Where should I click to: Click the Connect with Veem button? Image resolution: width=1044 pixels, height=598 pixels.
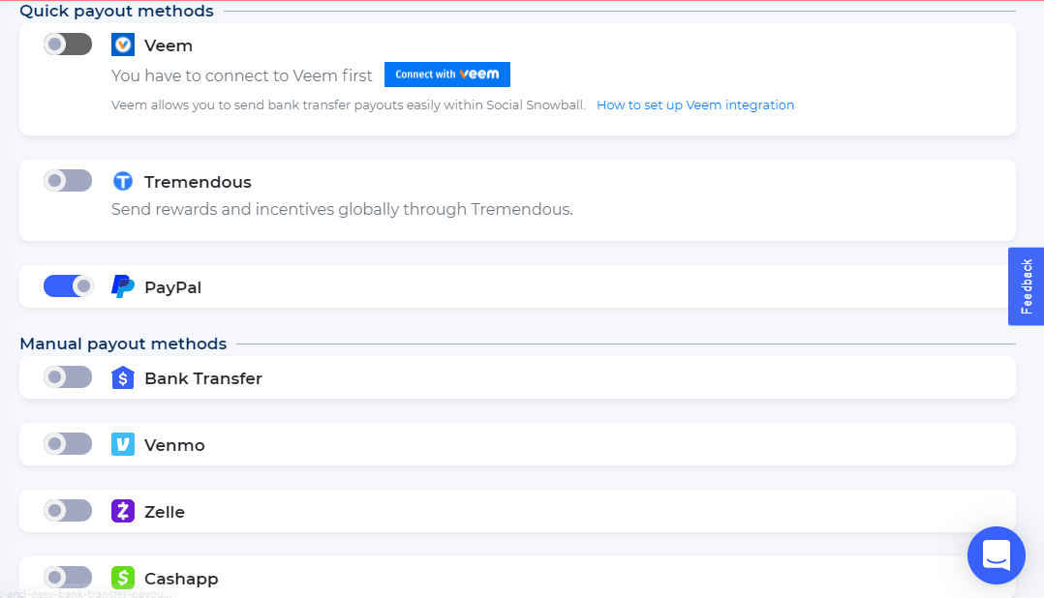[x=447, y=75]
